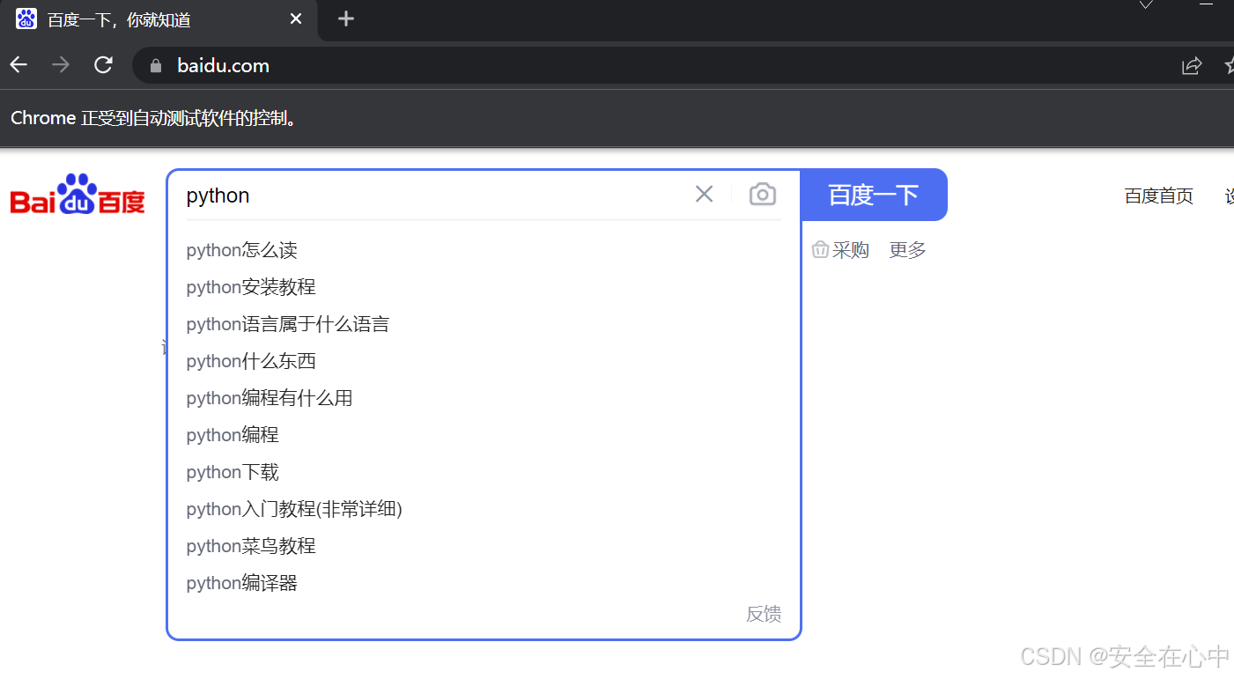Viewport: 1234px width, 679px height.
Task: Click the padlock site security icon
Action: 157,66
